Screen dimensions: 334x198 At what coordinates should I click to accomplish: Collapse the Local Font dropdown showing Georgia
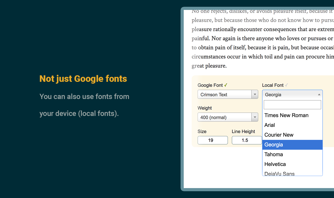(293, 95)
